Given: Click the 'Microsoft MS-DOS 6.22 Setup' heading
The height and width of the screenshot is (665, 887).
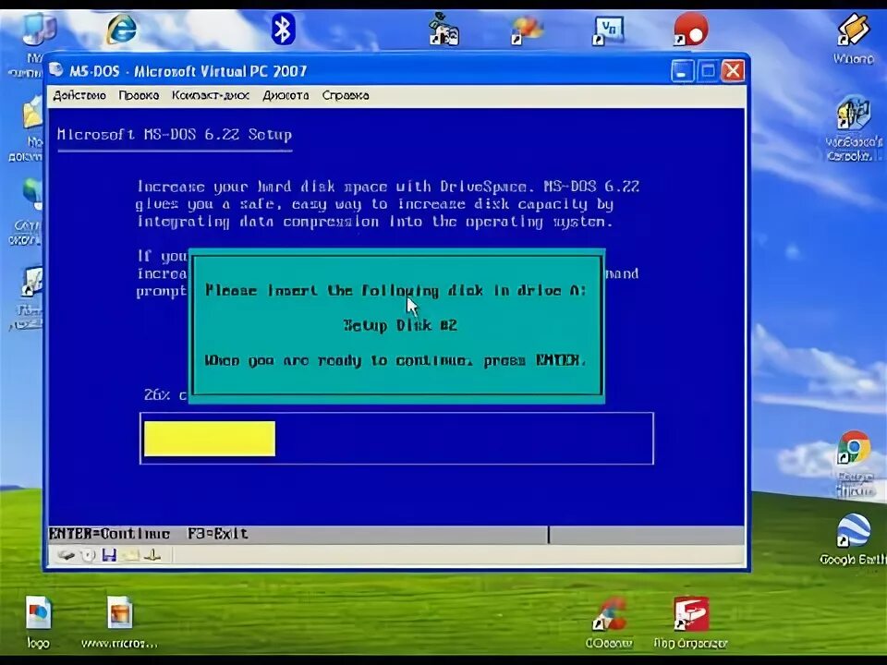Looking at the screenshot, I should click(x=175, y=135).
